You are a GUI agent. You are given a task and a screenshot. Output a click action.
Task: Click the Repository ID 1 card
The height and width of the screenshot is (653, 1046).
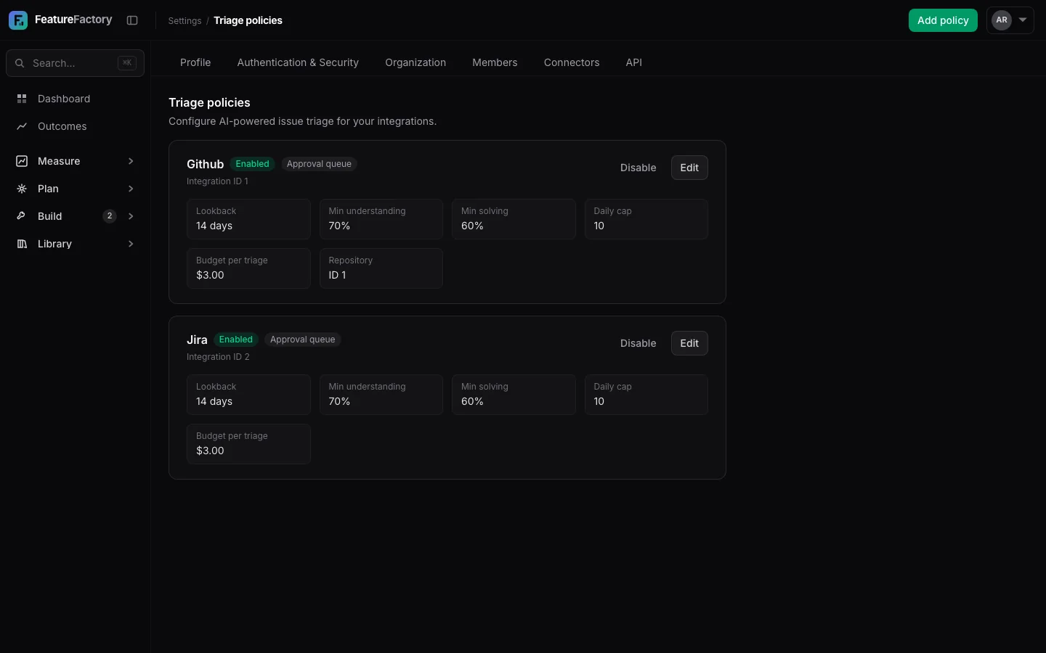(381, 268)
